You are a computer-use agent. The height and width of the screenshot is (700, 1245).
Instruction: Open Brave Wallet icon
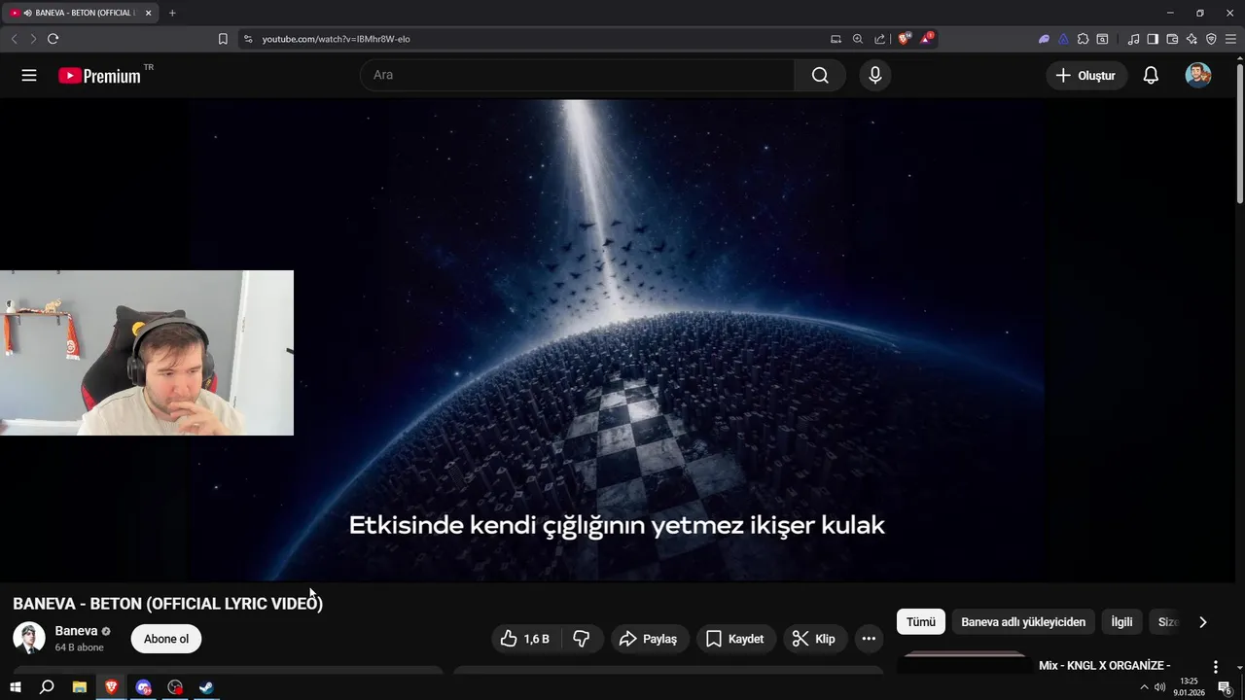1172,39
